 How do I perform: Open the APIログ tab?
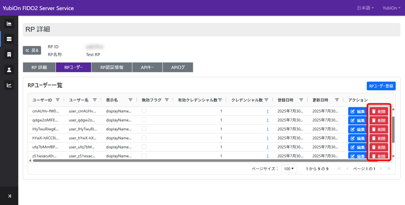coord(178,67)
